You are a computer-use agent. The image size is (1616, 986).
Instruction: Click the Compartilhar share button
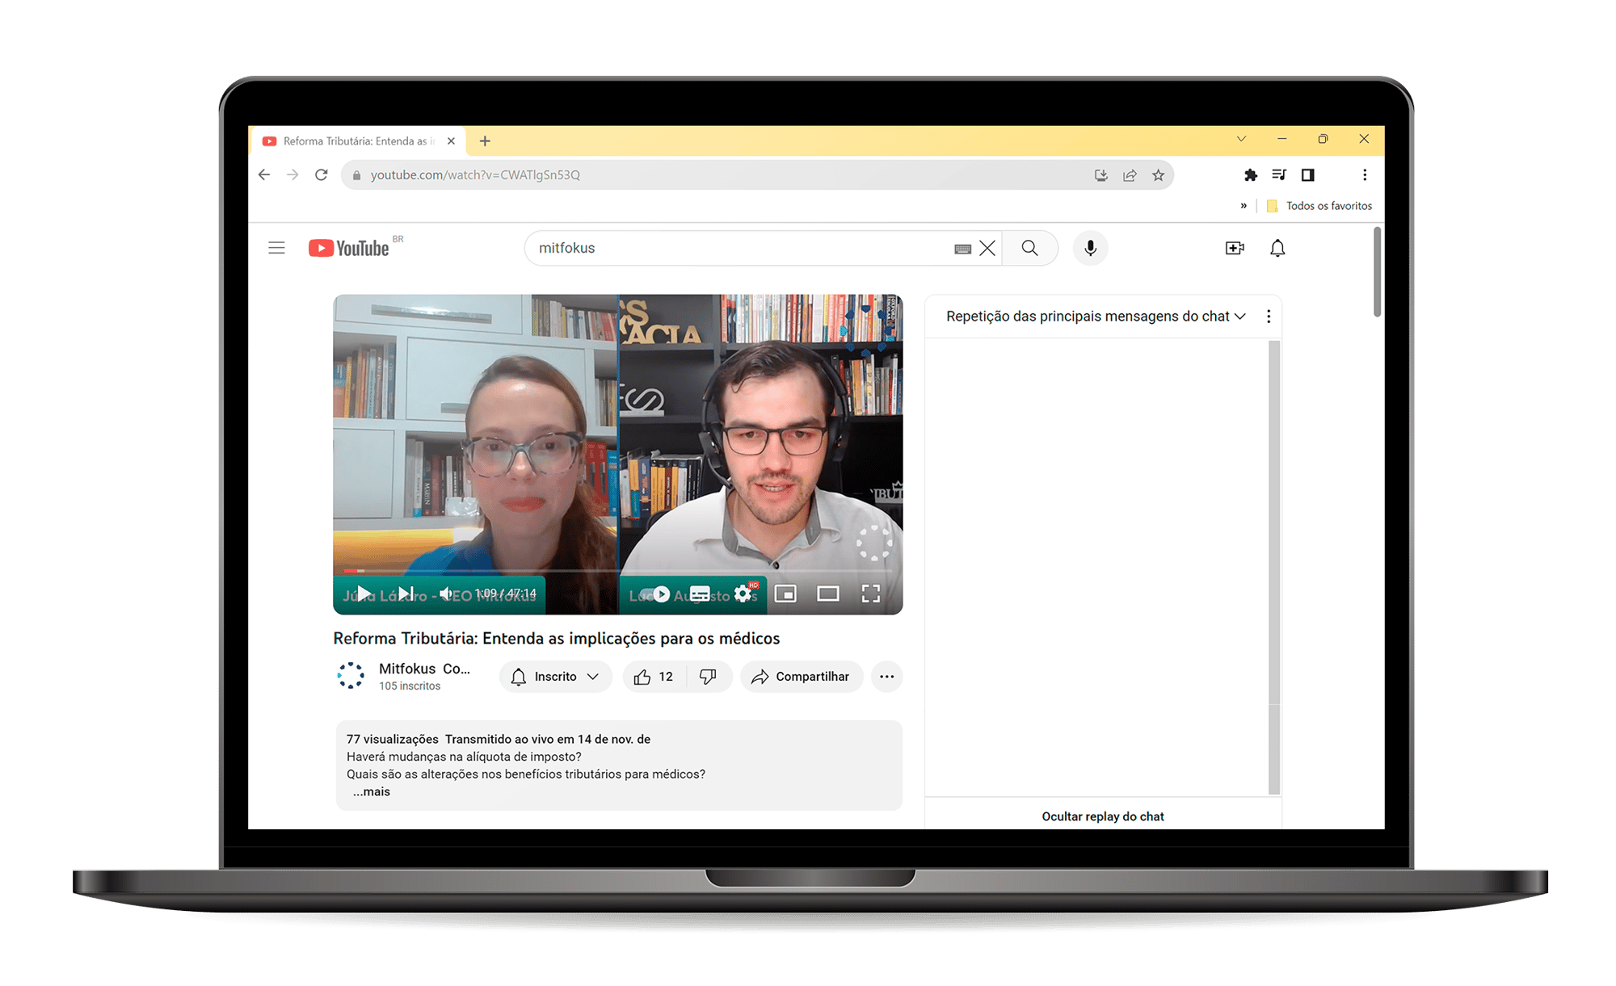pyautogui.click(x=801, y=677)
